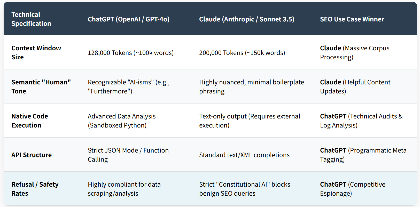Select the Recognizable "AI-isms" cell
The width and height of the screenshot is (420, 207).
[x=129, y=86]
